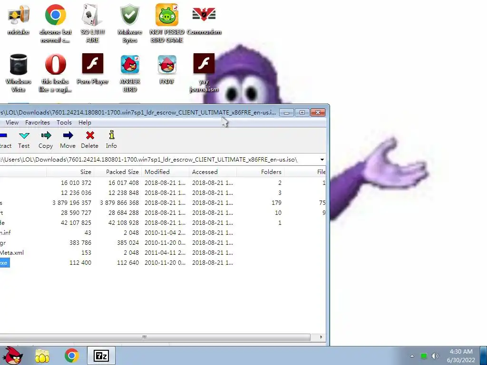Viewport: 487px width, 365px height.
Task: Sort by the Modified column header
Action: (x=165, y=172)
